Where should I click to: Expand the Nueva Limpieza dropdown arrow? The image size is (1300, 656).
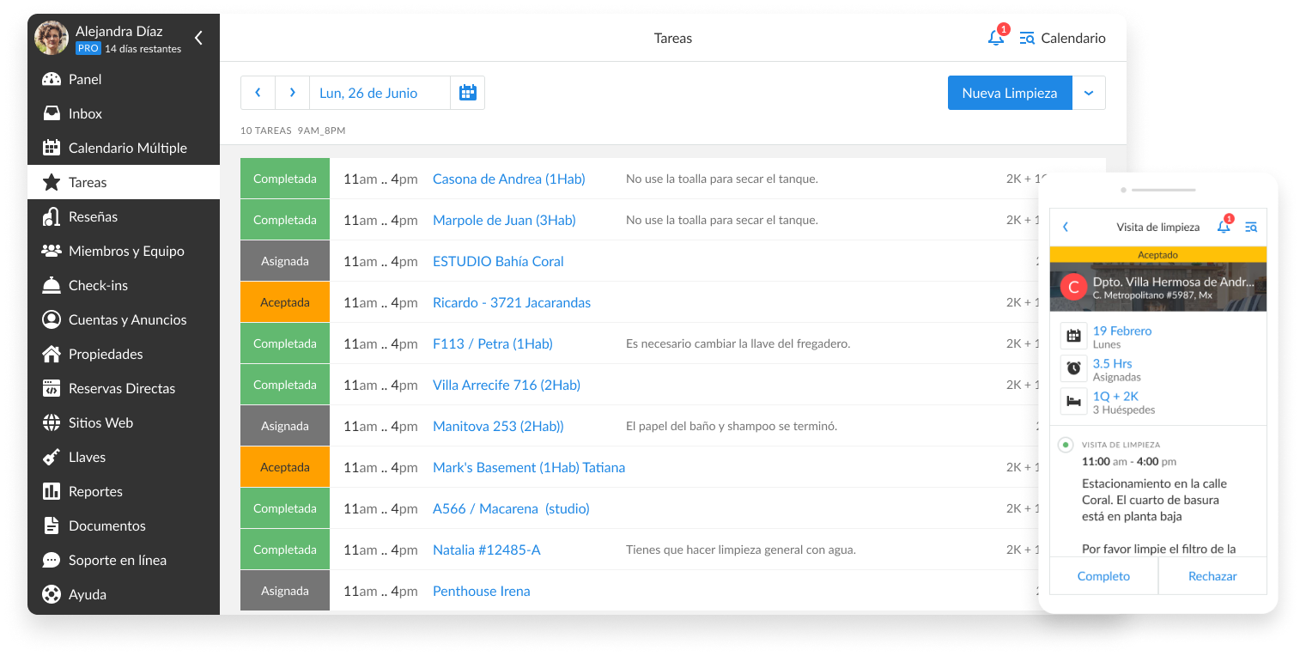1089,93
